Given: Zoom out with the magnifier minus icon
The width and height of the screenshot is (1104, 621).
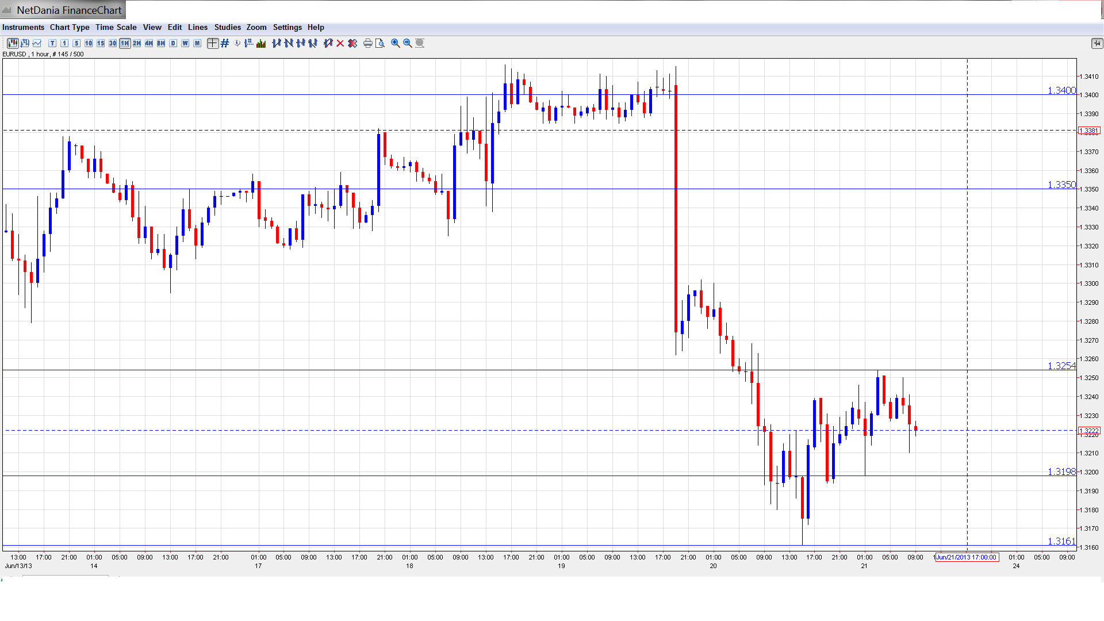Looking at the screenshot, I should point(408,43).
